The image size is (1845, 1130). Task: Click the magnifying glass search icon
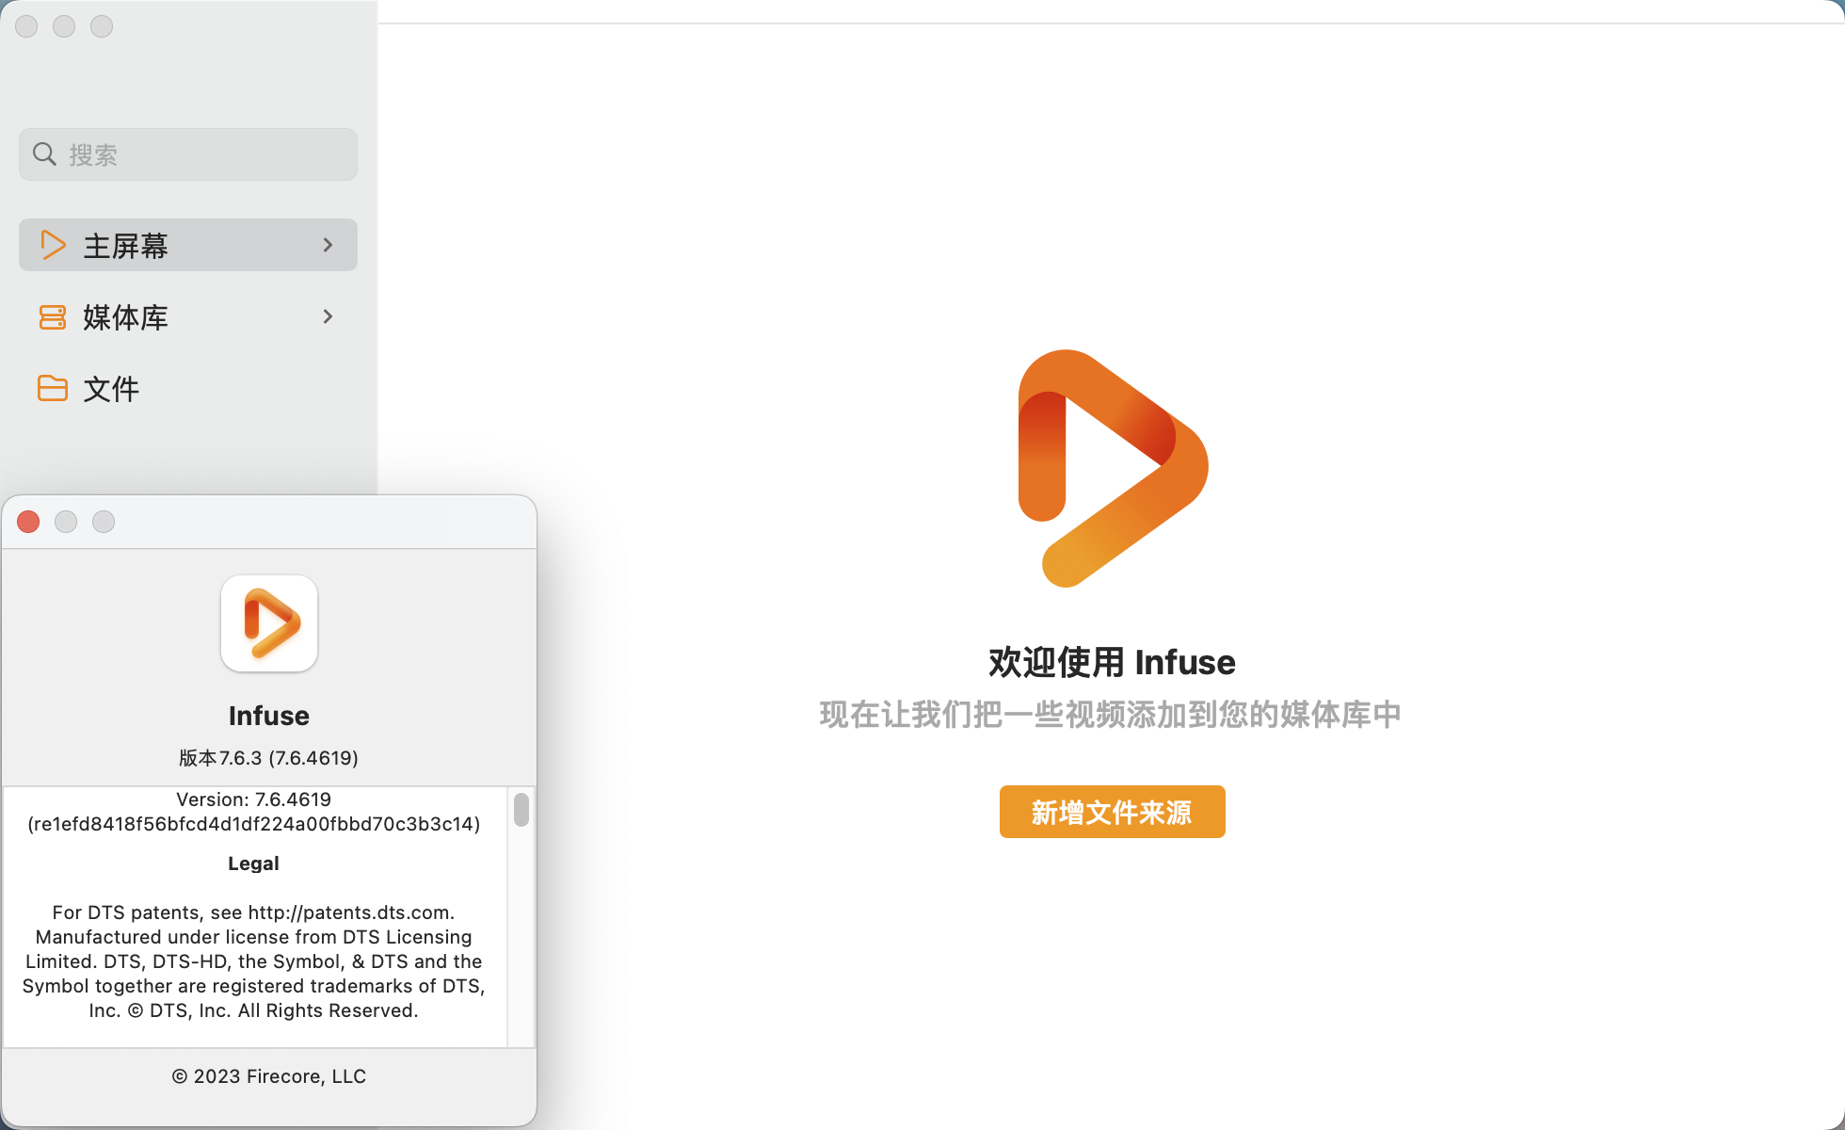click(44, 153)
